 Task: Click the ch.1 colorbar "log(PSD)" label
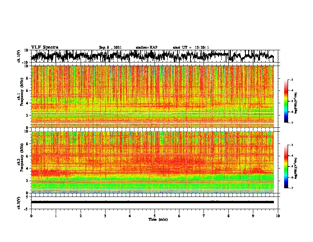[x=296, y=103]
